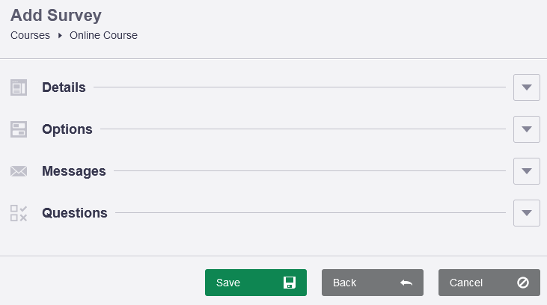
Task: Go back using the Back button
Action: (373, 283)
